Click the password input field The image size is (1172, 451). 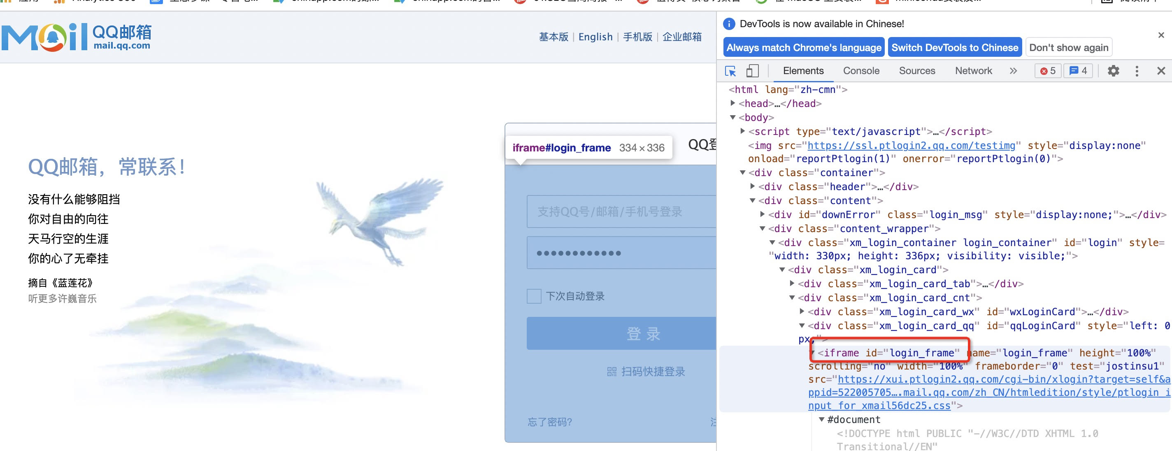click(621, 253)
